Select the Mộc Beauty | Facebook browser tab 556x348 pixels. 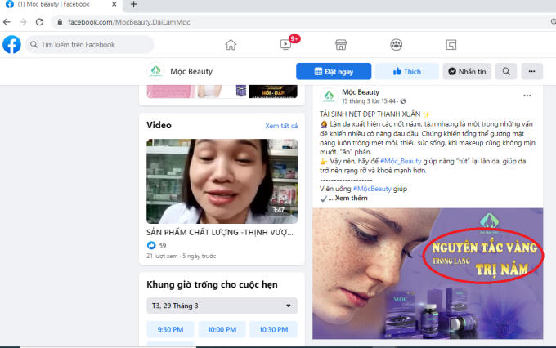[x=61, y=4]
